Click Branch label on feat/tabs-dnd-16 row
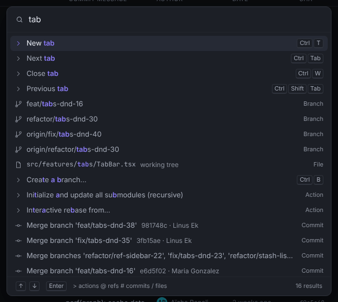The width and height of the screenshot is (338, 302). tap(313, 104)
